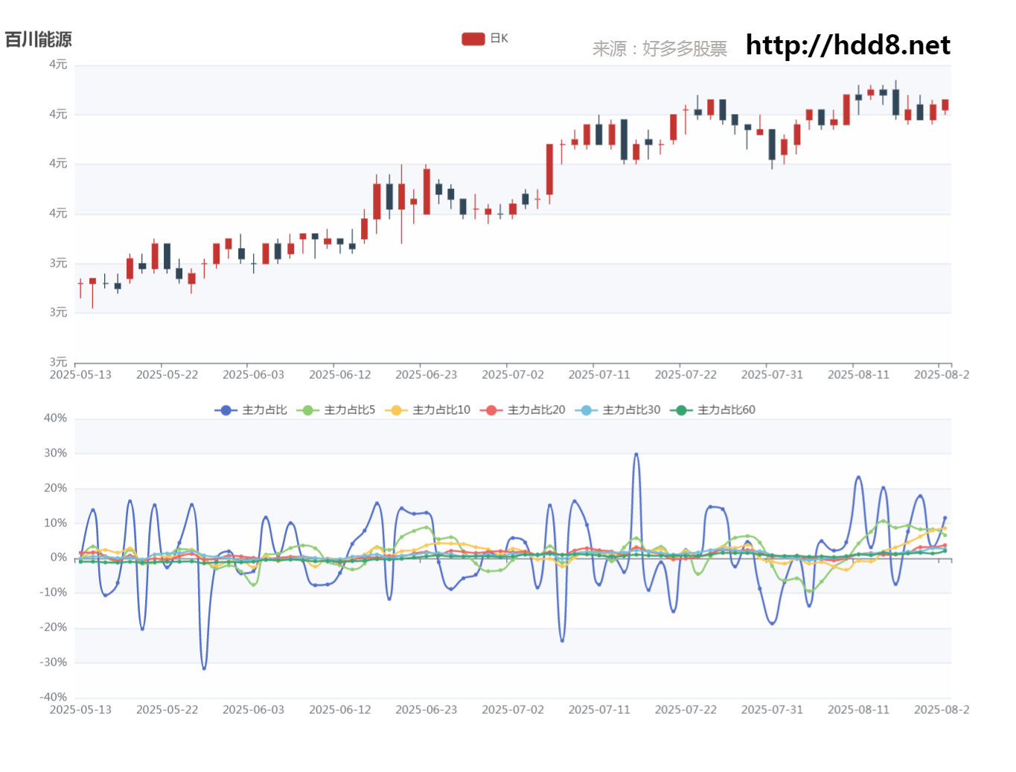Click the 百川能源 chart title

(39, 39)
